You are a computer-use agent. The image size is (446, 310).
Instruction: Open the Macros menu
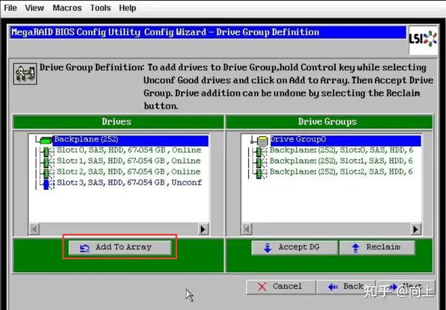tap(67, 8)
